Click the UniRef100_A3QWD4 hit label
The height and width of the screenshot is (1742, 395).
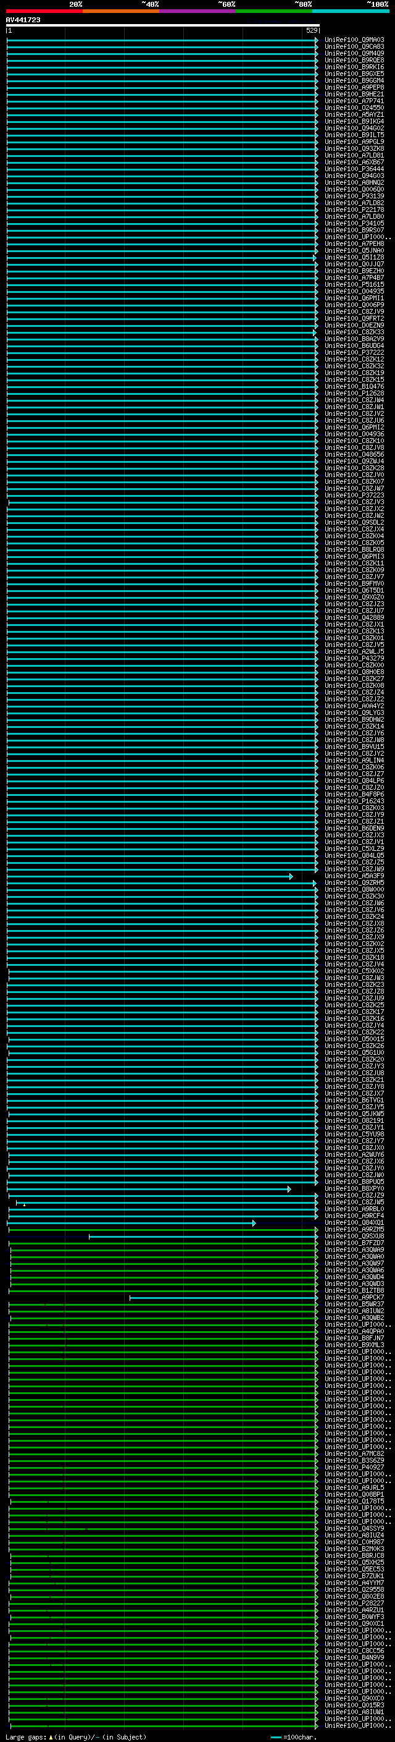(354, 1277)
